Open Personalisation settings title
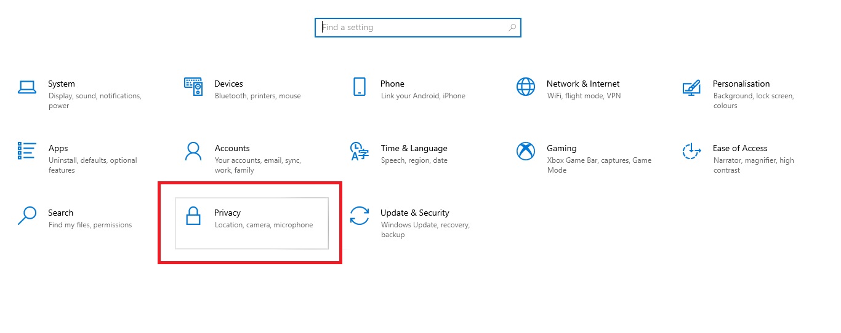This screenshot has height=333, width=841. coord(741,84)
